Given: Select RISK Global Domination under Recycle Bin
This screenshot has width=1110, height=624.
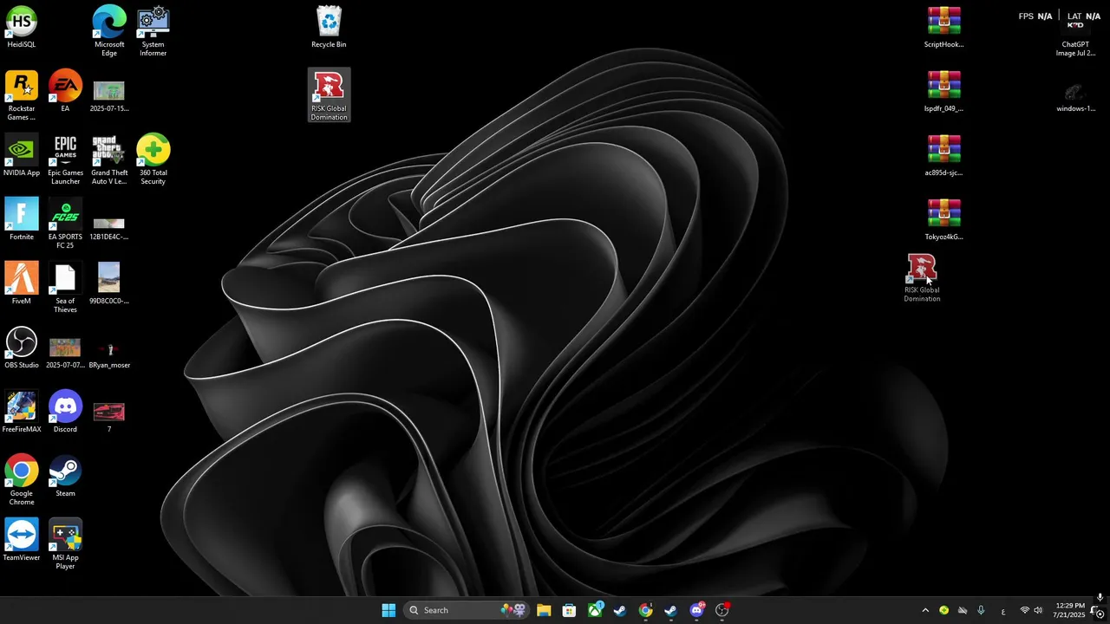Looking at the screenshot, I should tap(329, 95).
